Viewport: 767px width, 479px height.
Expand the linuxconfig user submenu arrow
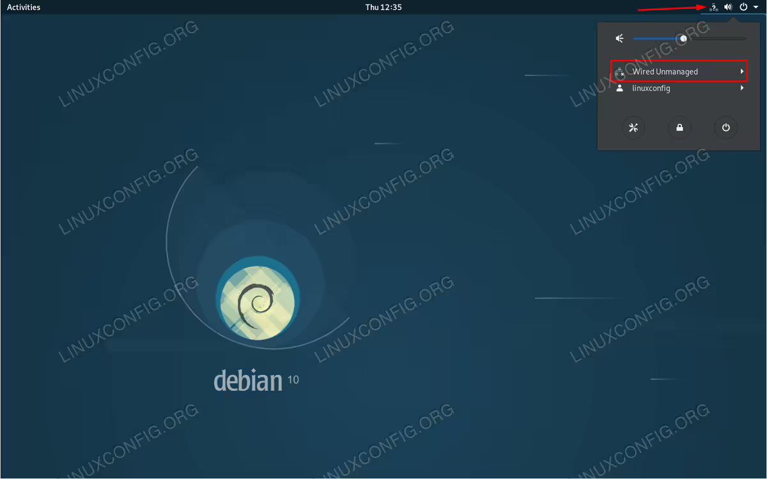742,88
